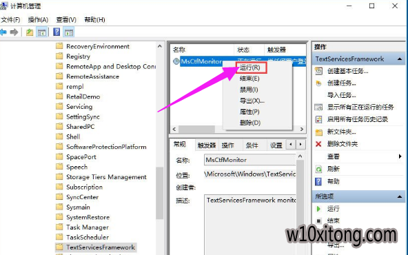
Task: Click the 导入任务... action link
Action: [x=342, y=95]
